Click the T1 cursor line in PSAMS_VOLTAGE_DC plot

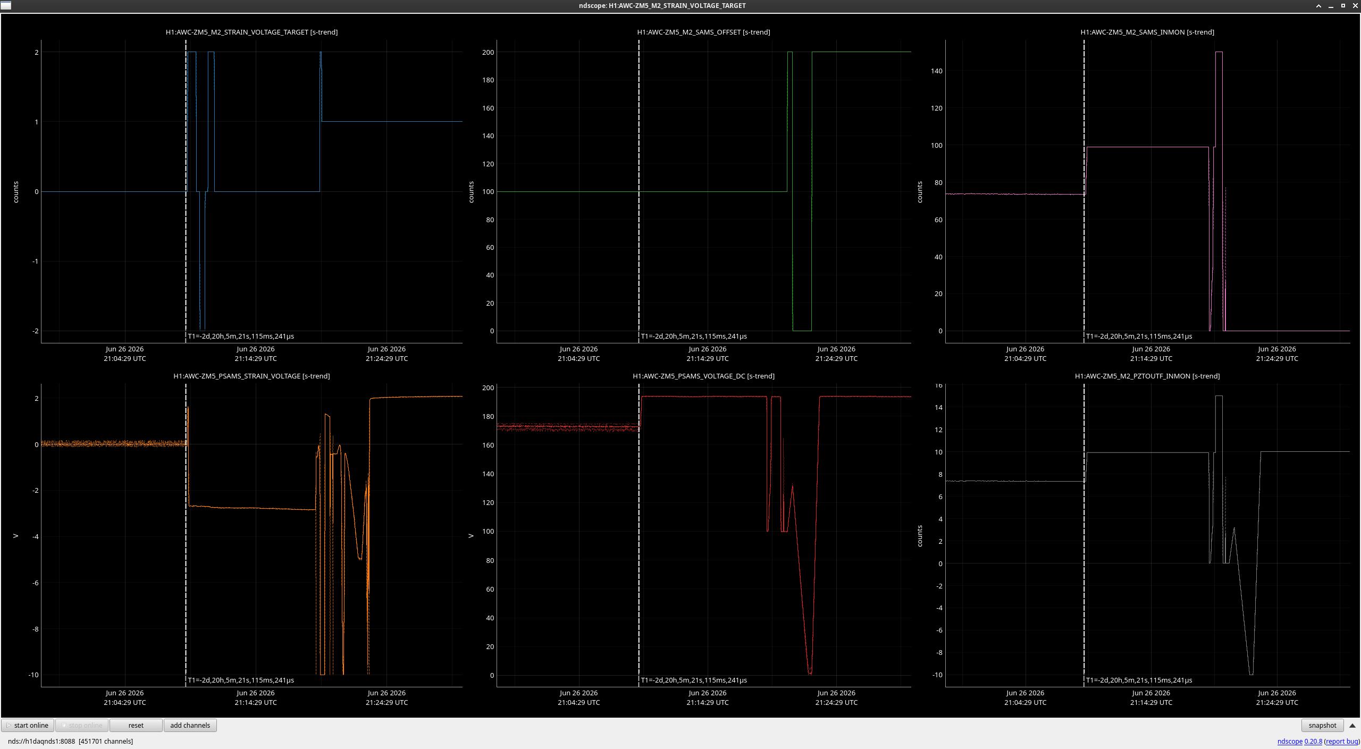[639, 535]
